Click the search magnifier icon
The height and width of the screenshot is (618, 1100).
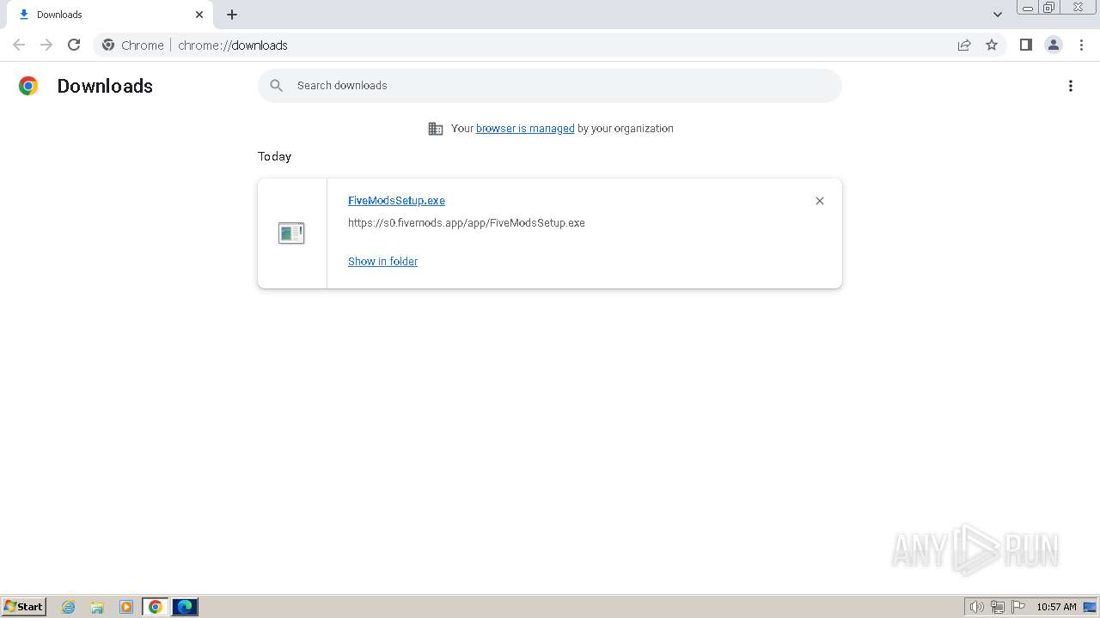277,86
